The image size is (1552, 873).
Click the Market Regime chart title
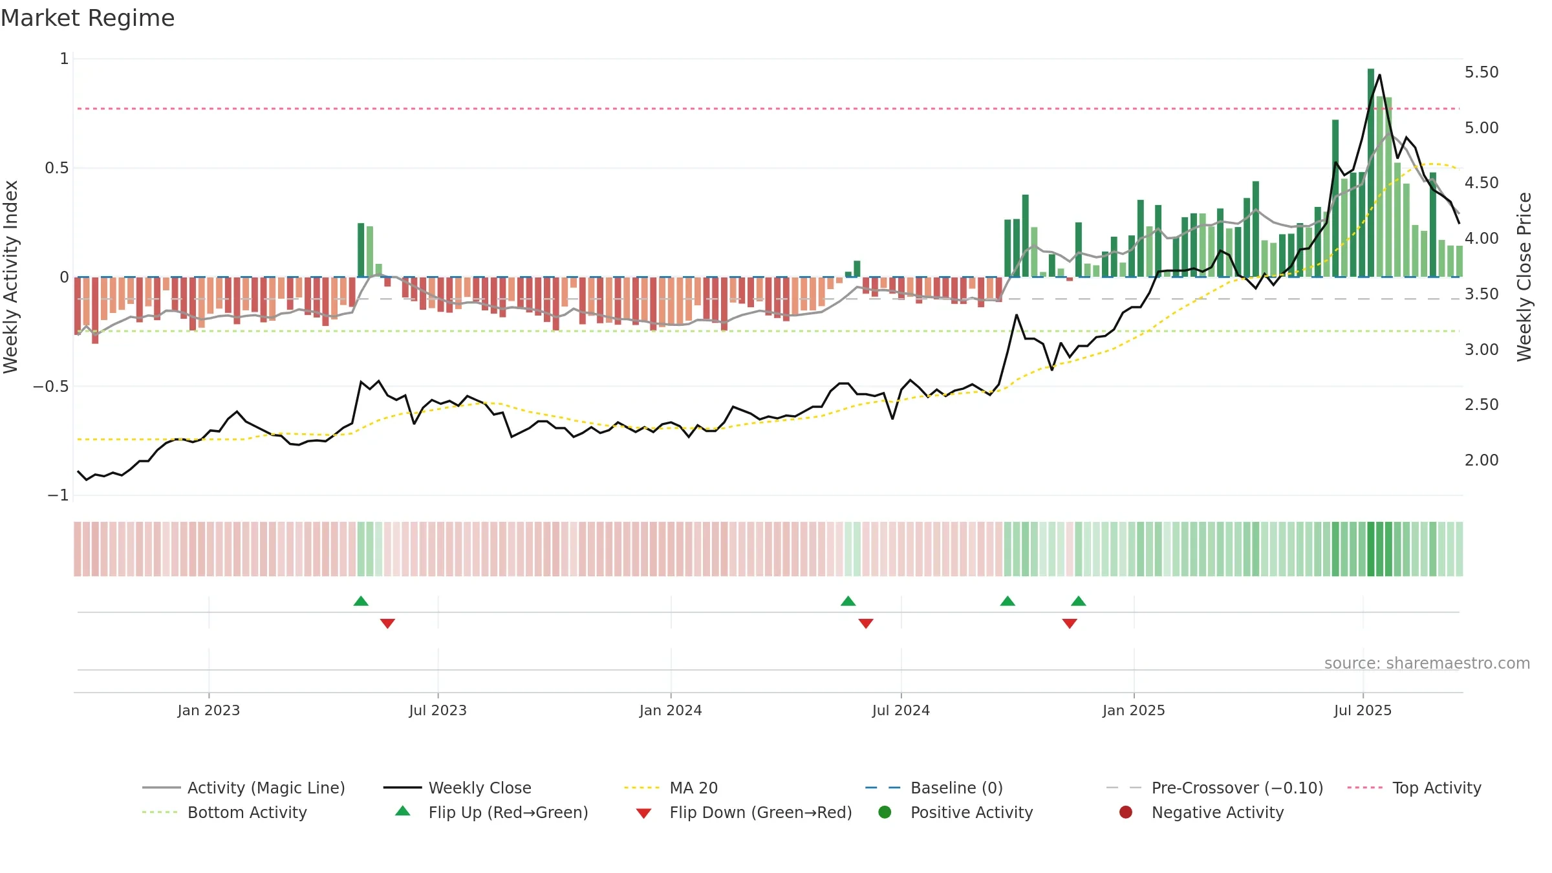(x=87, y=18)
